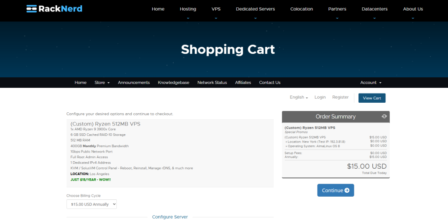Click the Register link

click(x=340, y=97)
